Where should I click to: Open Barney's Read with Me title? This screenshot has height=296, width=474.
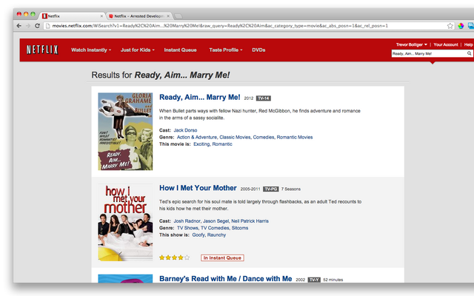click(x=225, y=278)
